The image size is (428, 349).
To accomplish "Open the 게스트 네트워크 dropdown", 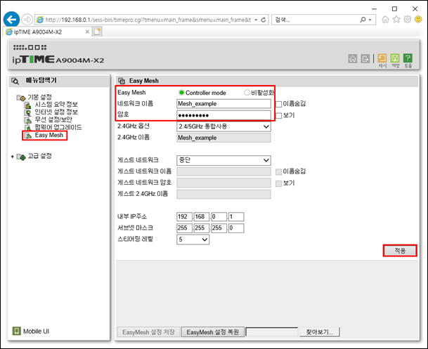I will point(223,160).
